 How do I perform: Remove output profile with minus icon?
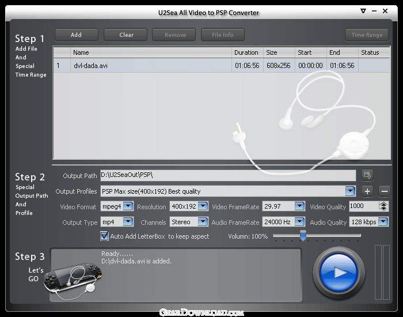click(x=385, y=191)
